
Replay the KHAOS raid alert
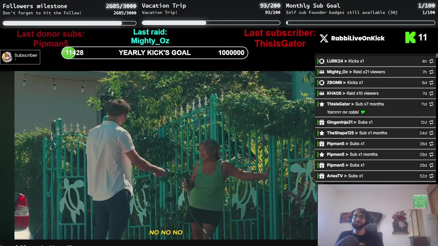click(431, 93)
